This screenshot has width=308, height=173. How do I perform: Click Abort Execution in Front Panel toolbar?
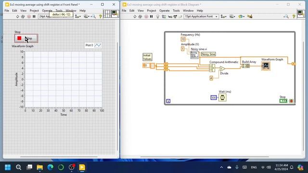(29, 17)
